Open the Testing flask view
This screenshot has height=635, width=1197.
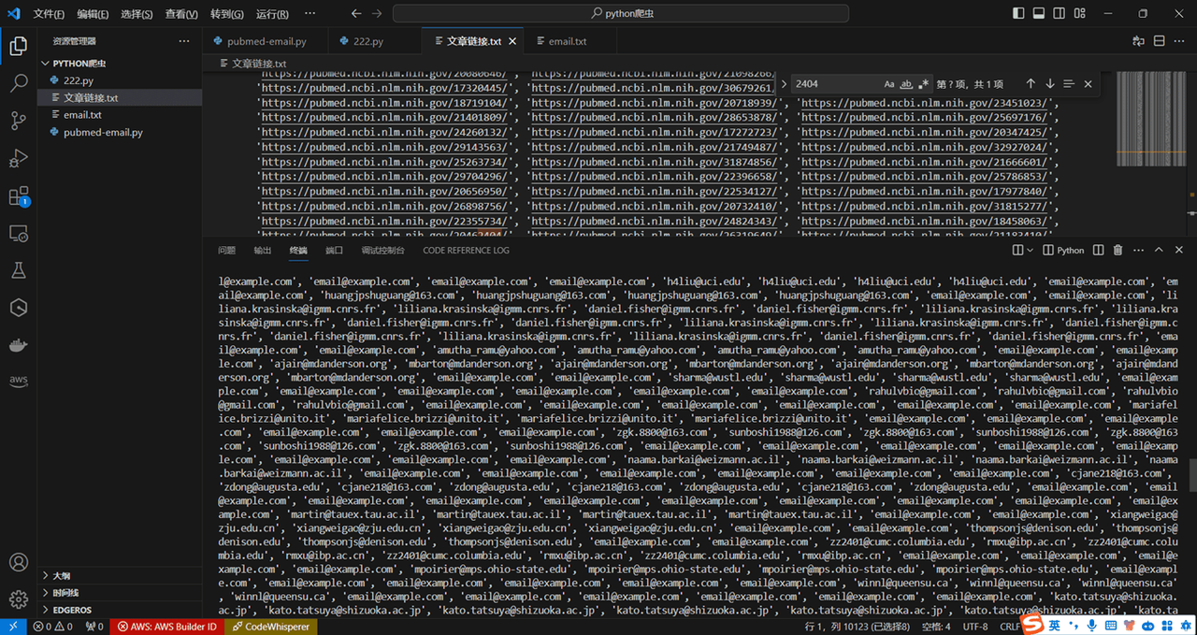click(18, 270)
